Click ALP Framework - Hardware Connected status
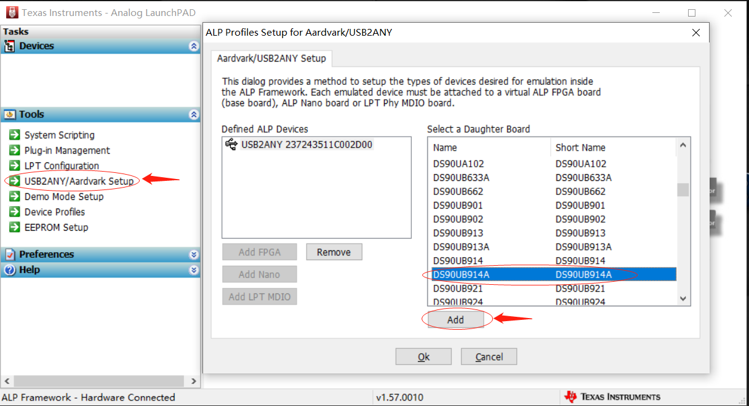Screen dimensions: 749x406 89,397
